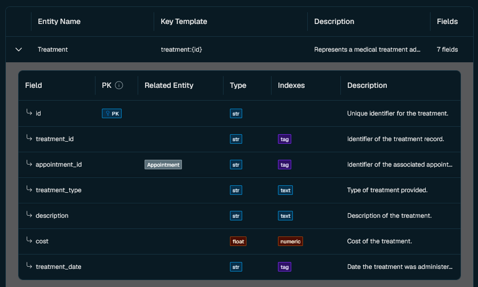The height and width of the screenshot is (287, 478).
Task: Click the arrow icon beside treatment_date
Action: pyautogui.click(x=29, y=266)
